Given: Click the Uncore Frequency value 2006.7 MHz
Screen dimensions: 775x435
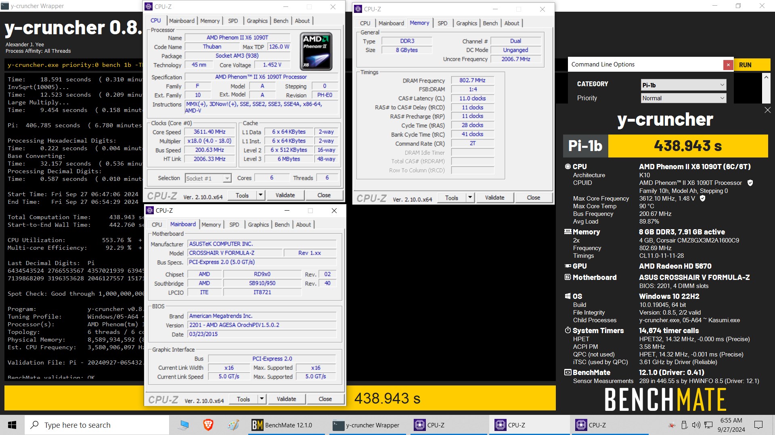Looking at the screenshot, I should coord(516,59).
